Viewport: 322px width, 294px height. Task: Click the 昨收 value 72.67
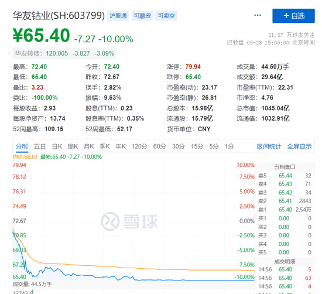point(111,77)
